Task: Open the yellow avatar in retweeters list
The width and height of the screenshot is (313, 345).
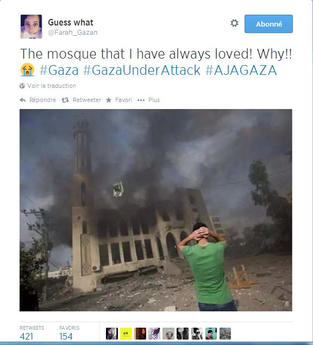Action: click(x=126, y=334)
